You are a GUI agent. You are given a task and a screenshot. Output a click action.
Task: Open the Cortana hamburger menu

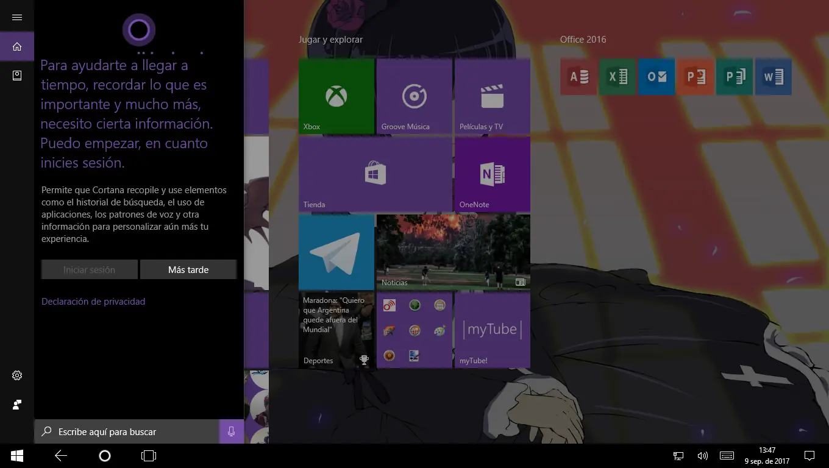pyautogui.click(x=17, y=17)
